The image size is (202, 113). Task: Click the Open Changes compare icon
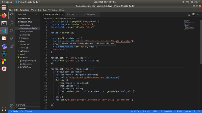[x=189, y=15]
